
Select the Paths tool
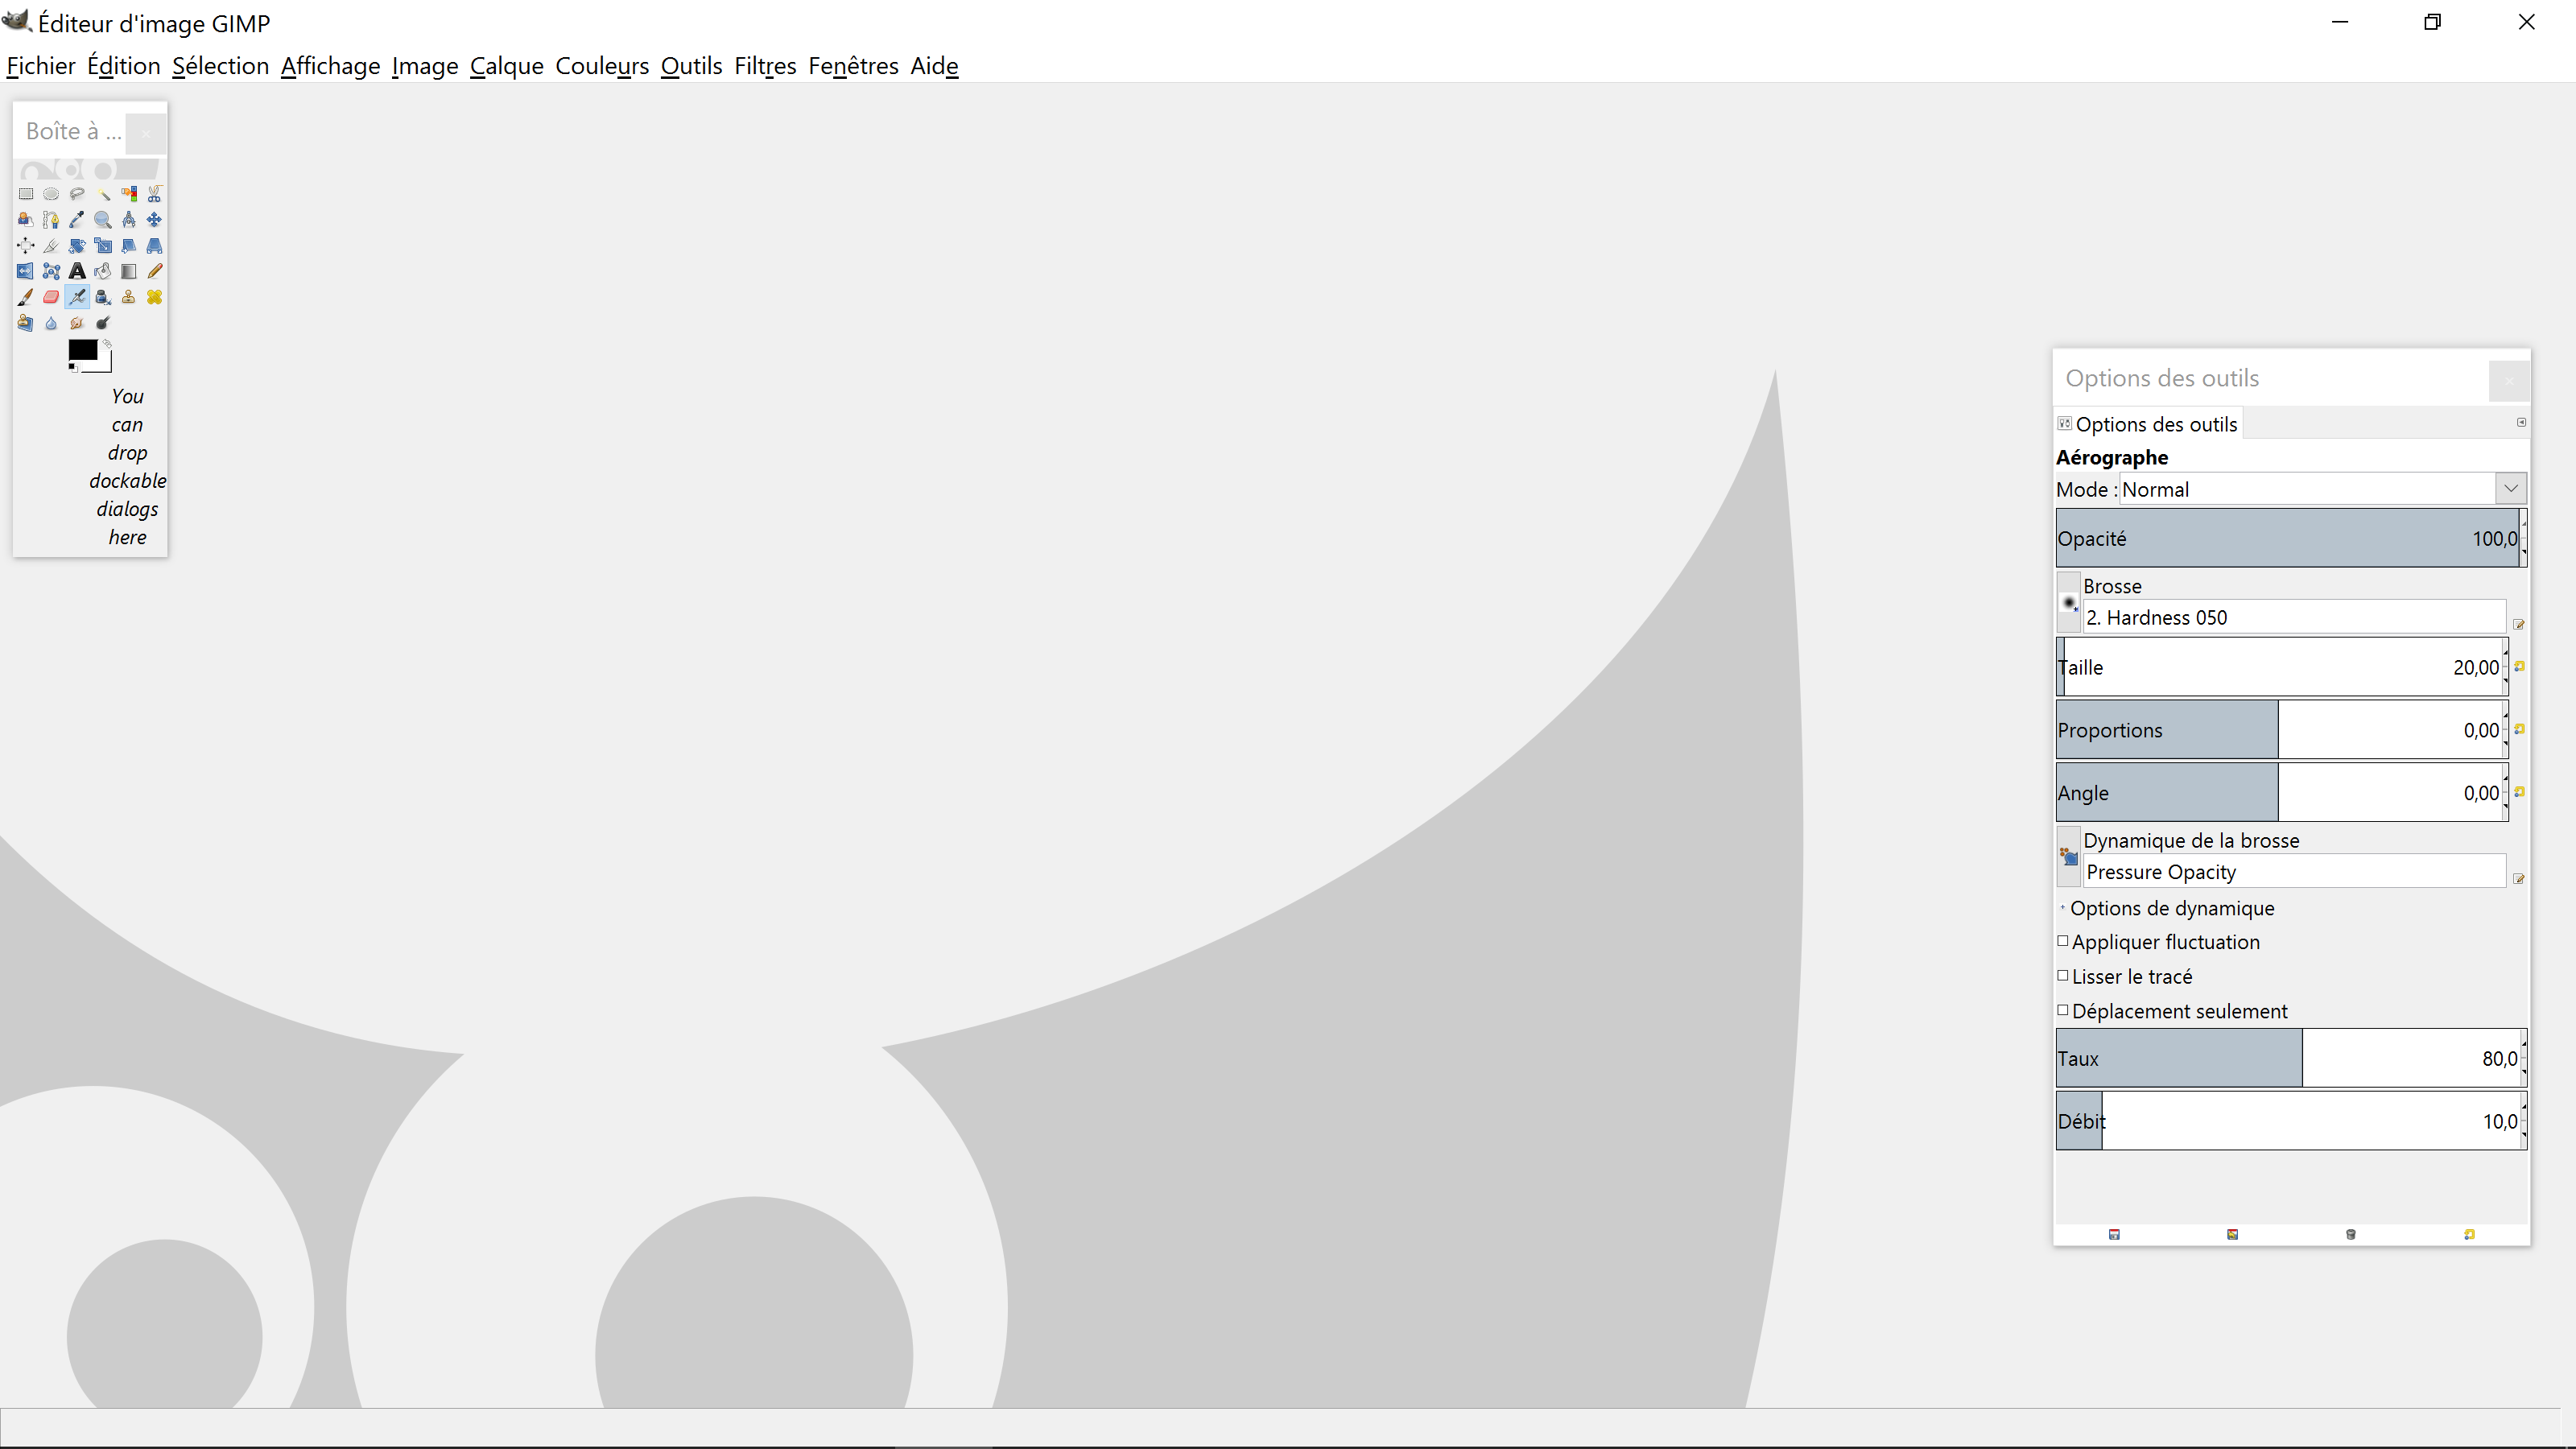51,220
